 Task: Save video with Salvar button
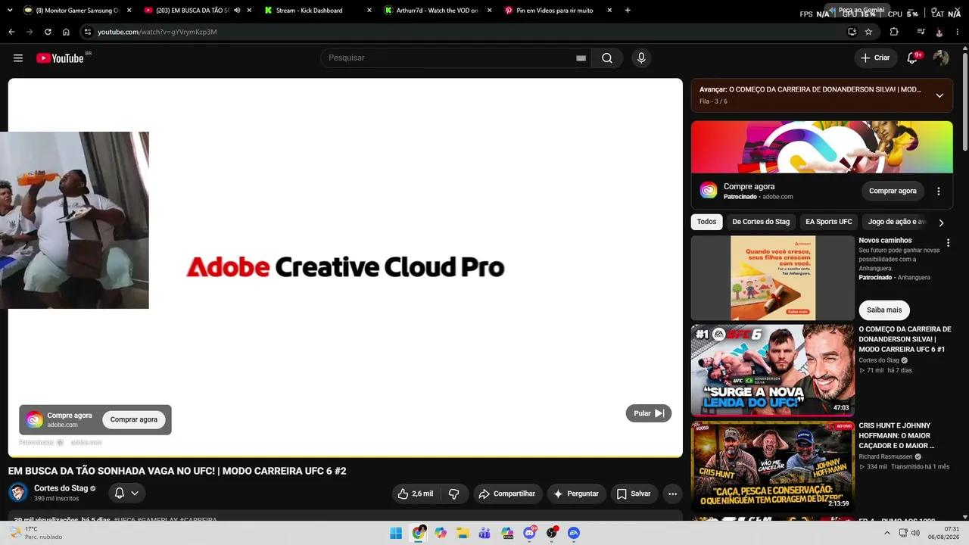coord(634,494)
